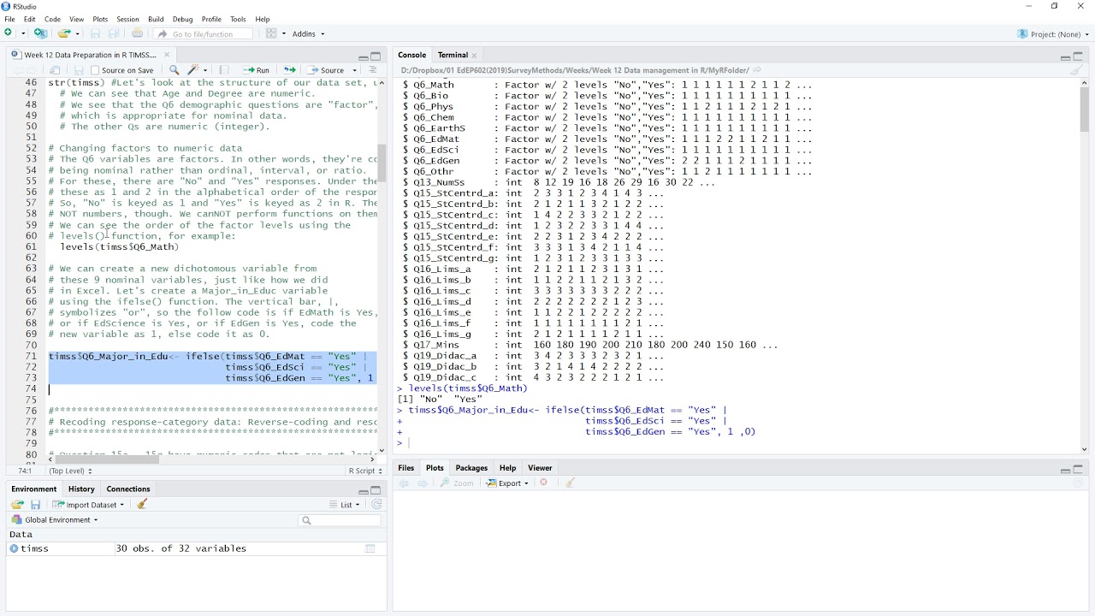1095x616 pixels.
Task: Switch to the Console tab
Action: (411, 55)
